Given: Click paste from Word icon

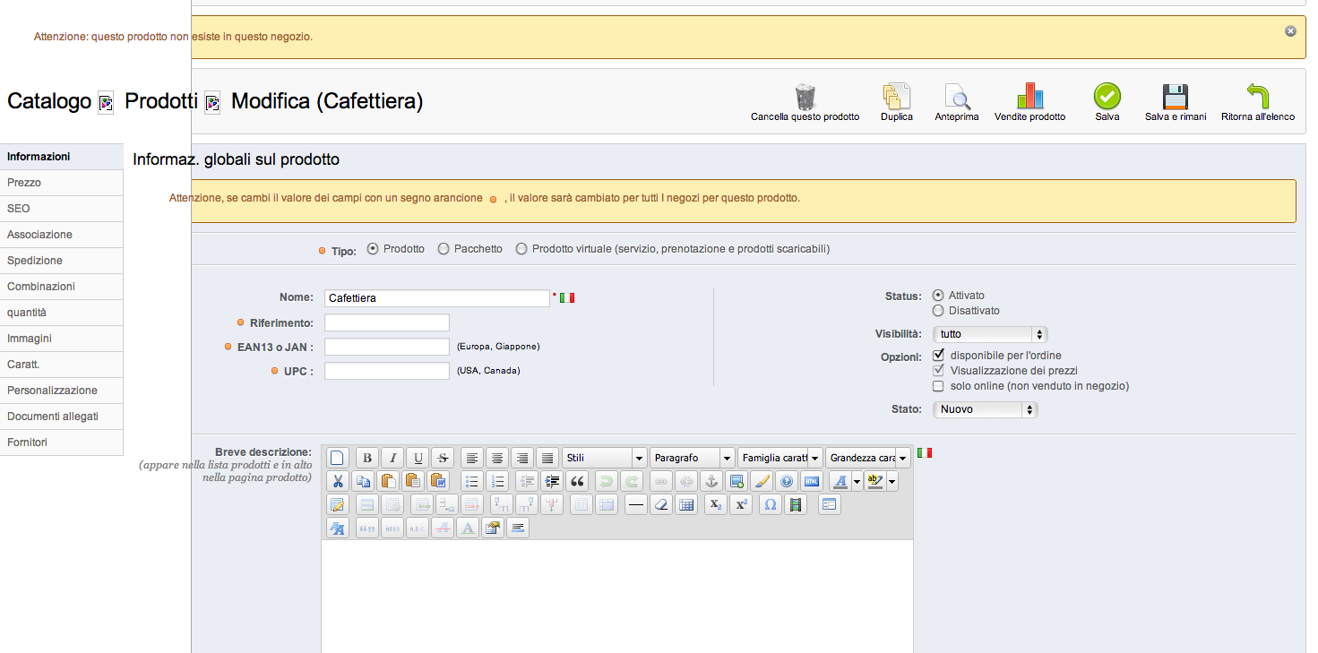Looking at the screenshot, I should pyautogui.click(x=437, y=481).
